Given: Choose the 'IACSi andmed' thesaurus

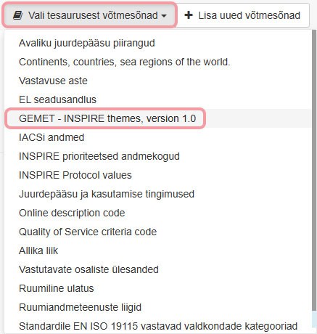Looking at the screenshot, I should tap(52, 137).
